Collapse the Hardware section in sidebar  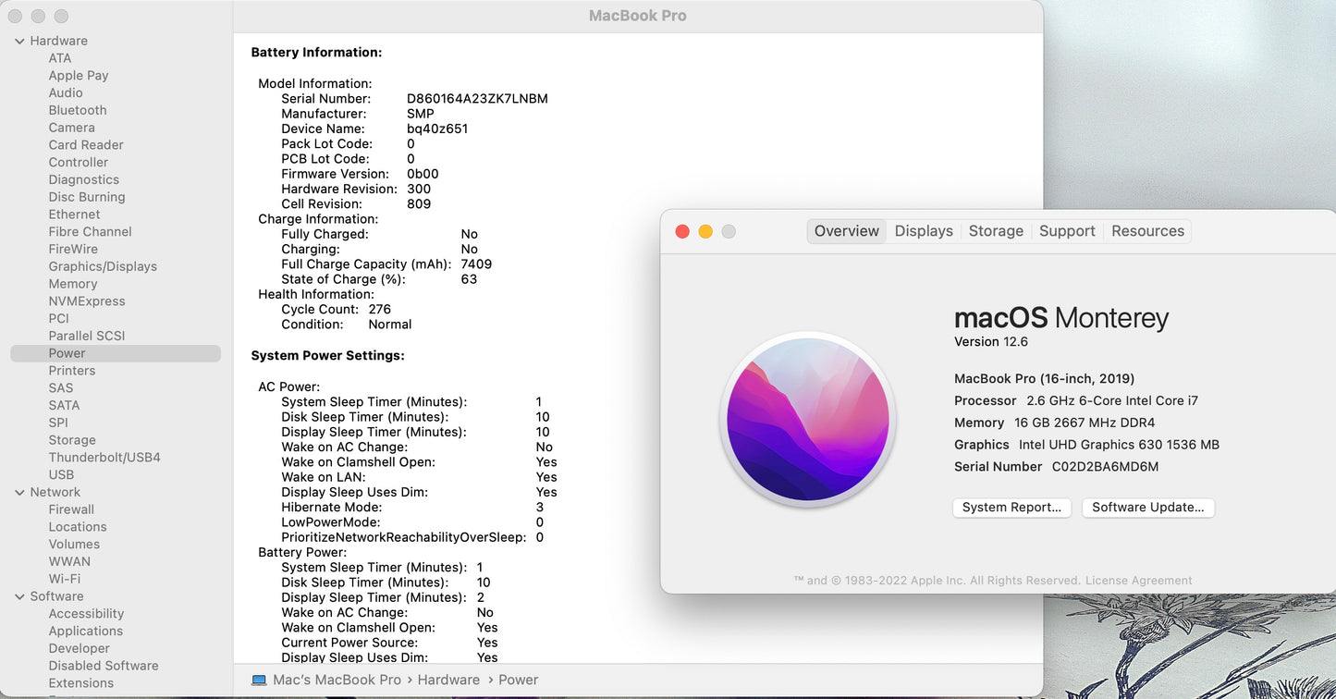point(19,40)
